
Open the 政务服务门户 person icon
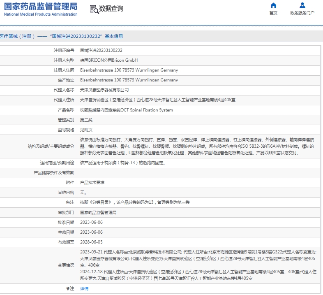(x=302, y=5)
